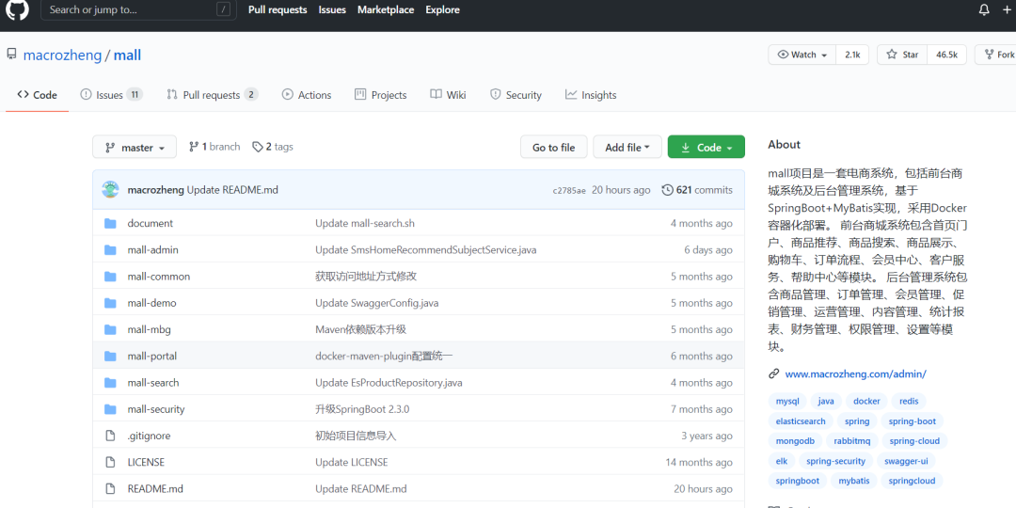The image size is (1016, 508).
Task: Open Marketplace in top navigation
Action: [386, 9]
